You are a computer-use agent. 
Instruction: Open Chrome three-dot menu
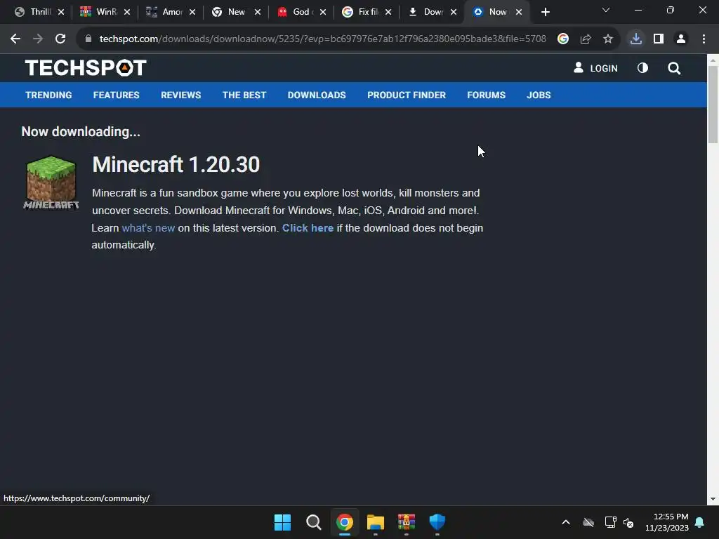pyautogui.click(x=704, y=39)
